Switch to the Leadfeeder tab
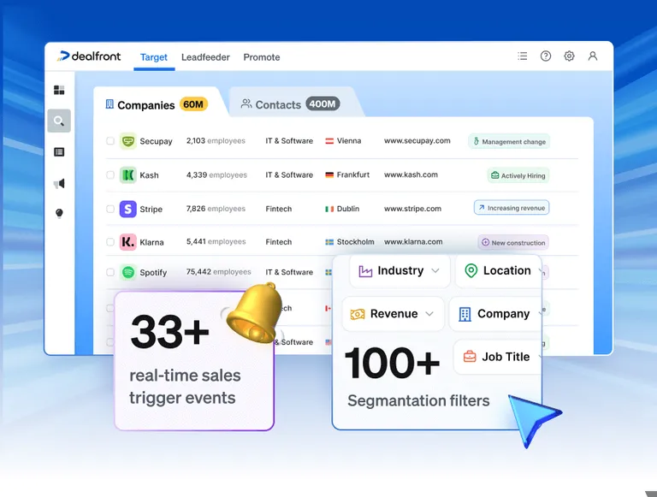Image resolution: width=657 pixels, height=497 pixels. pos(205,57)
